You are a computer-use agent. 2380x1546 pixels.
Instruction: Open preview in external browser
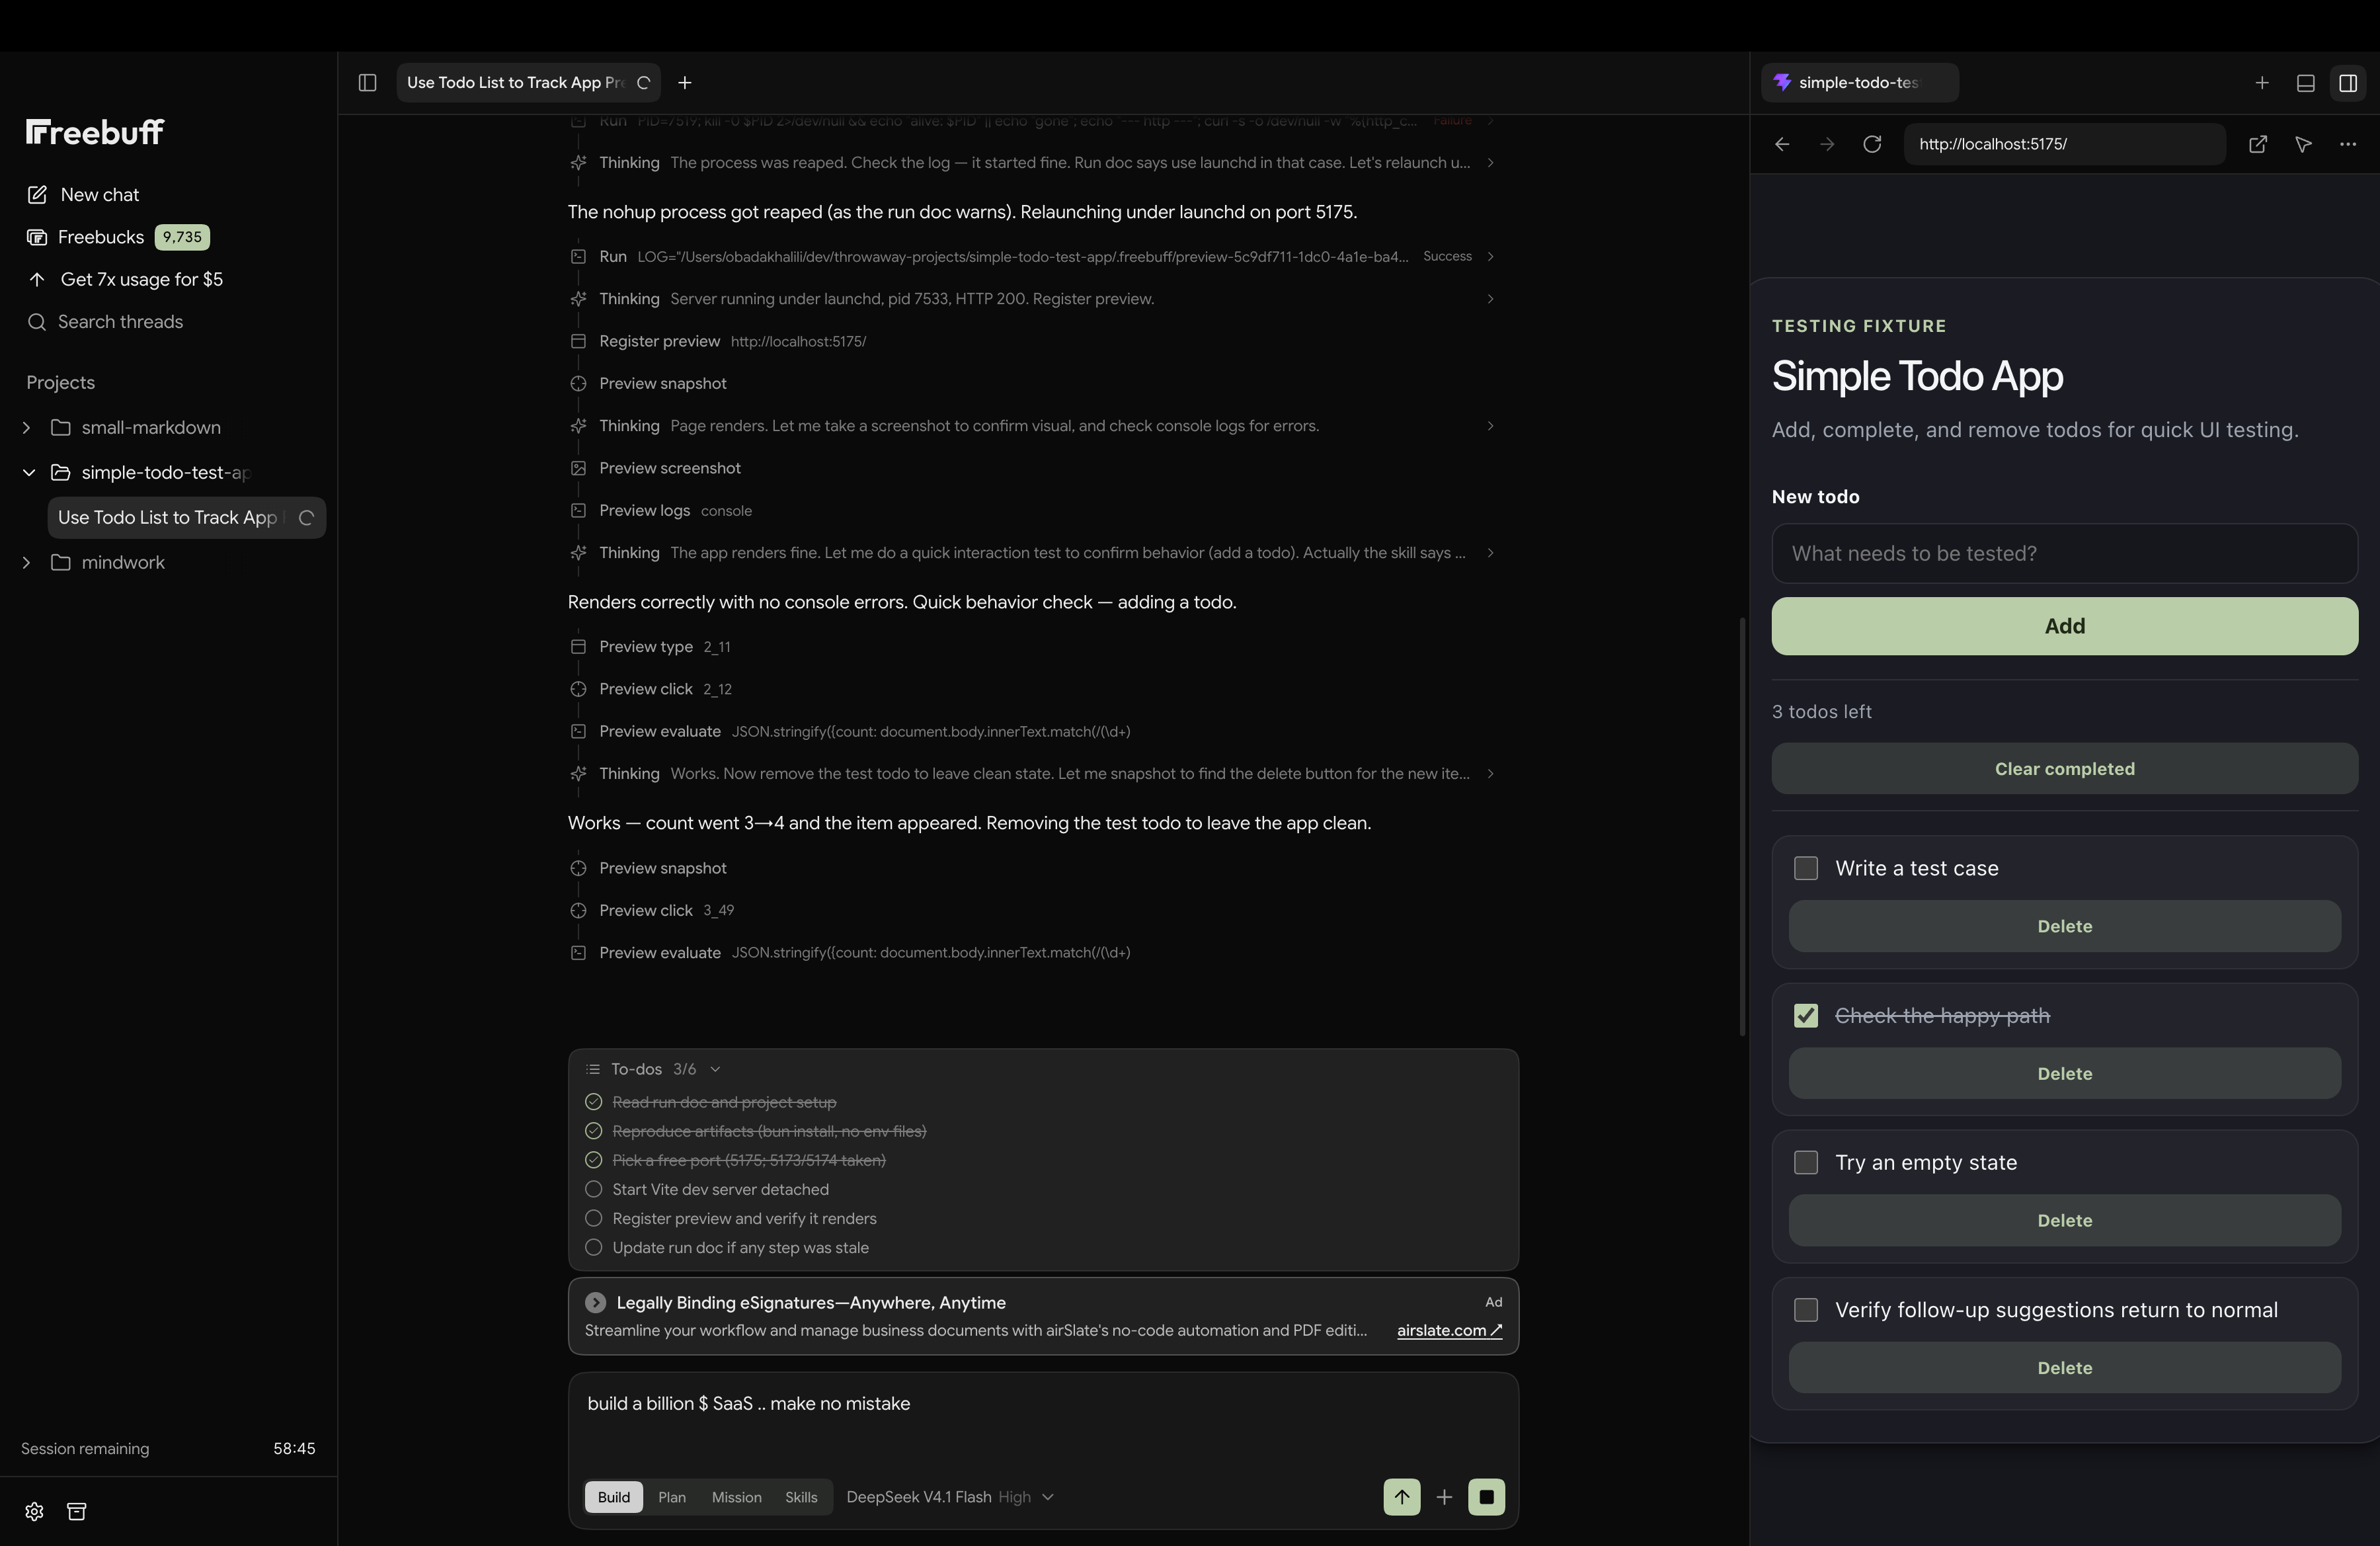(x=2258, y=144)
